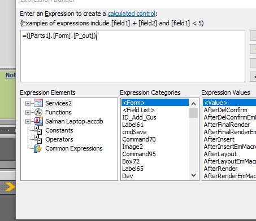This screenshot has width=256, height=221.
Task: Select the Common Expressions star icon
Action: coord(38,148)
